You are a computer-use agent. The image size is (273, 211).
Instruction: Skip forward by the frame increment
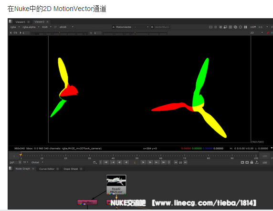tap(186, 163)
